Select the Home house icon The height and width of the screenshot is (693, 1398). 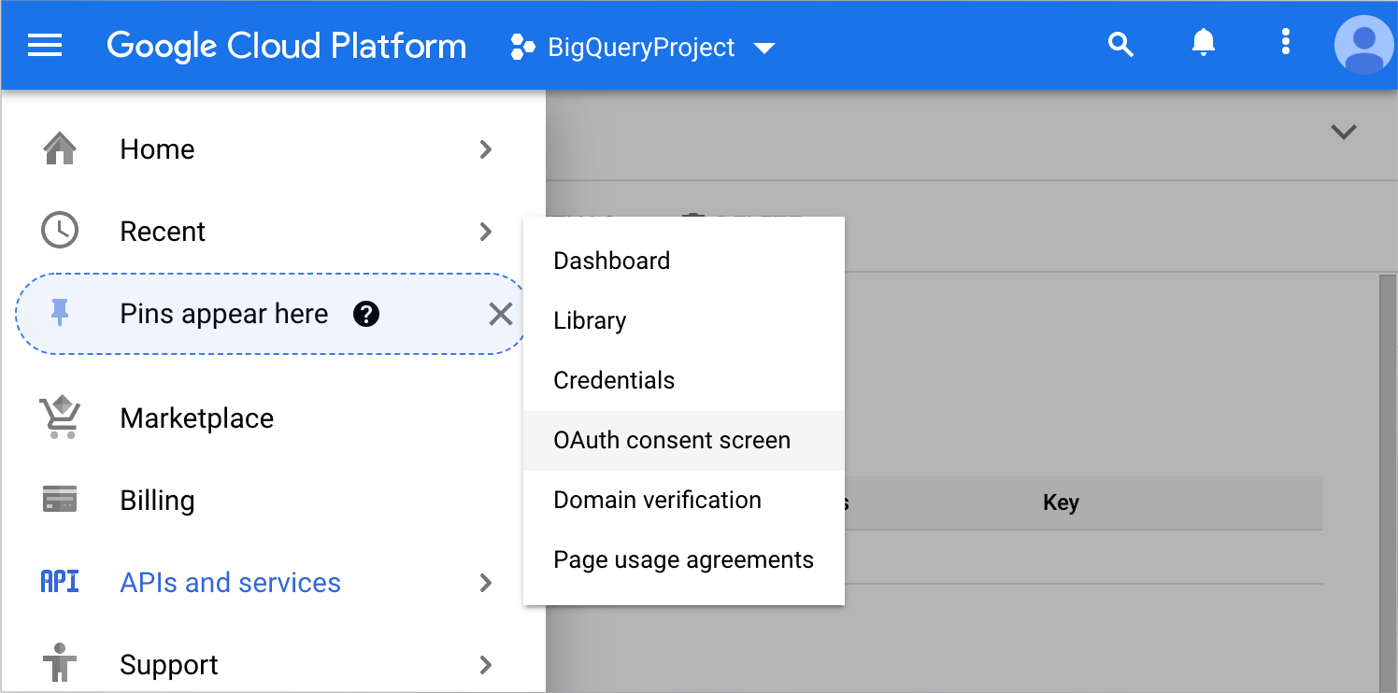click(x=60, y=148)
